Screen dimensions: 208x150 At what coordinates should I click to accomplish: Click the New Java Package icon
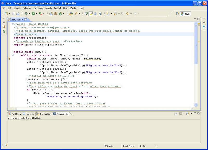click(x=56, y=14)
